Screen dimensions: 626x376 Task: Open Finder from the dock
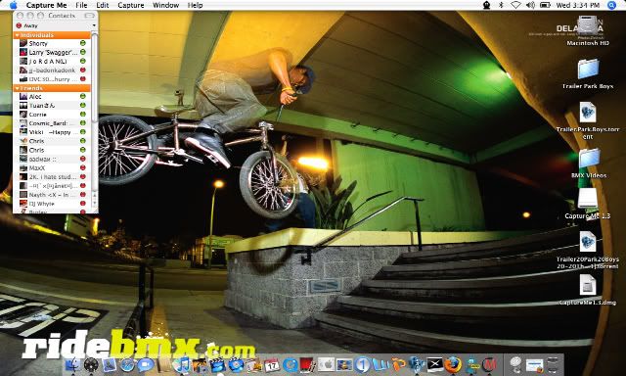pyautogui.click(x=72, y=365)
